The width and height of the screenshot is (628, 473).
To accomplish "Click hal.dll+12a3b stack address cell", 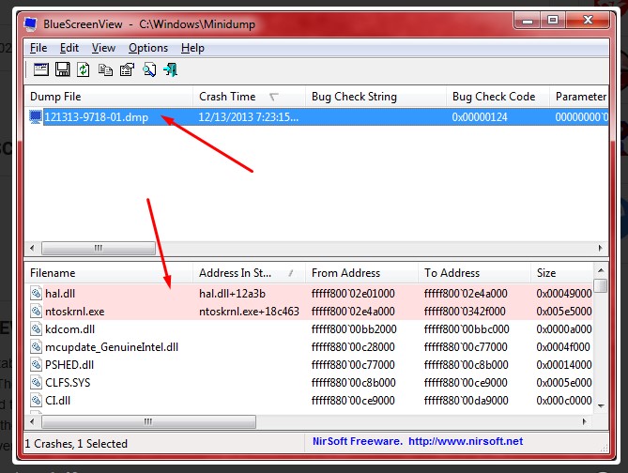I will 232,294.
